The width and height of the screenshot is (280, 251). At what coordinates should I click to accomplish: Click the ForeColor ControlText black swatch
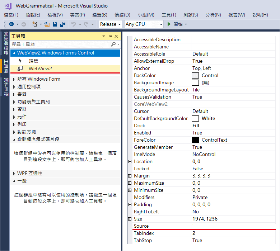195,140
